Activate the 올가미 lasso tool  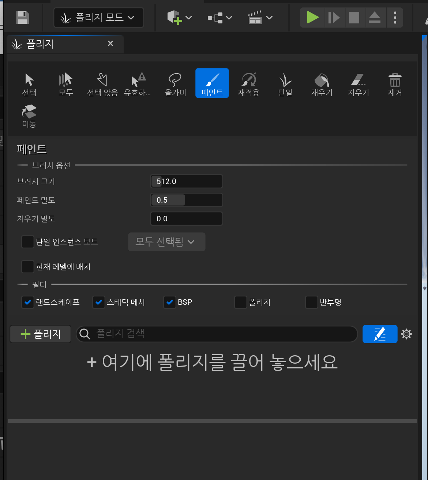pyautogui.click(x=176, y=83)
